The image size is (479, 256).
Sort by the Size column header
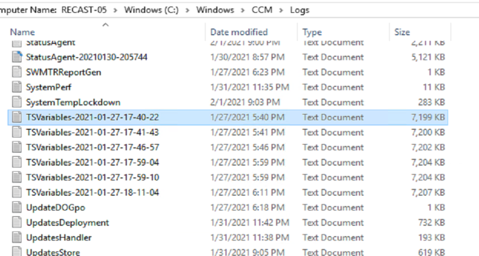click(x=402, y=32)
